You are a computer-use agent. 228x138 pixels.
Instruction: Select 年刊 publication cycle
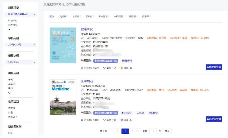click(10, 80)
